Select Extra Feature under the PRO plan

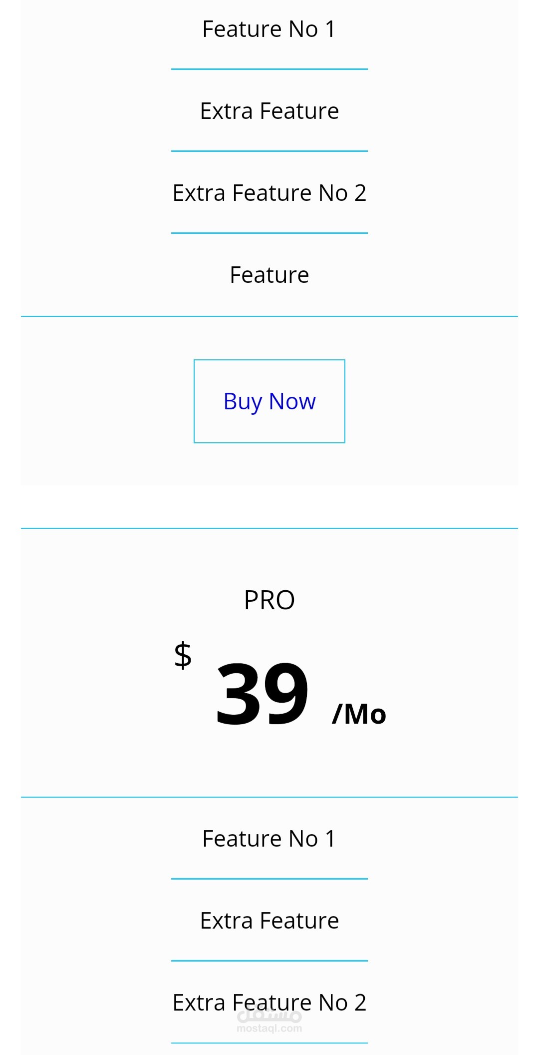269,921
